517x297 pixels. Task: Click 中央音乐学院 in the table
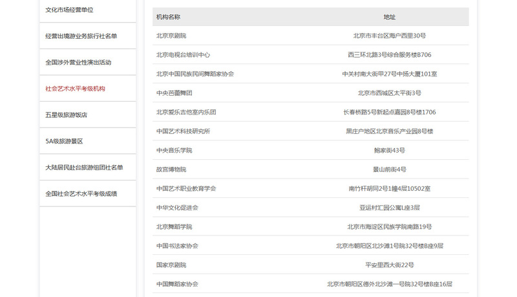(x=174, y=151)
